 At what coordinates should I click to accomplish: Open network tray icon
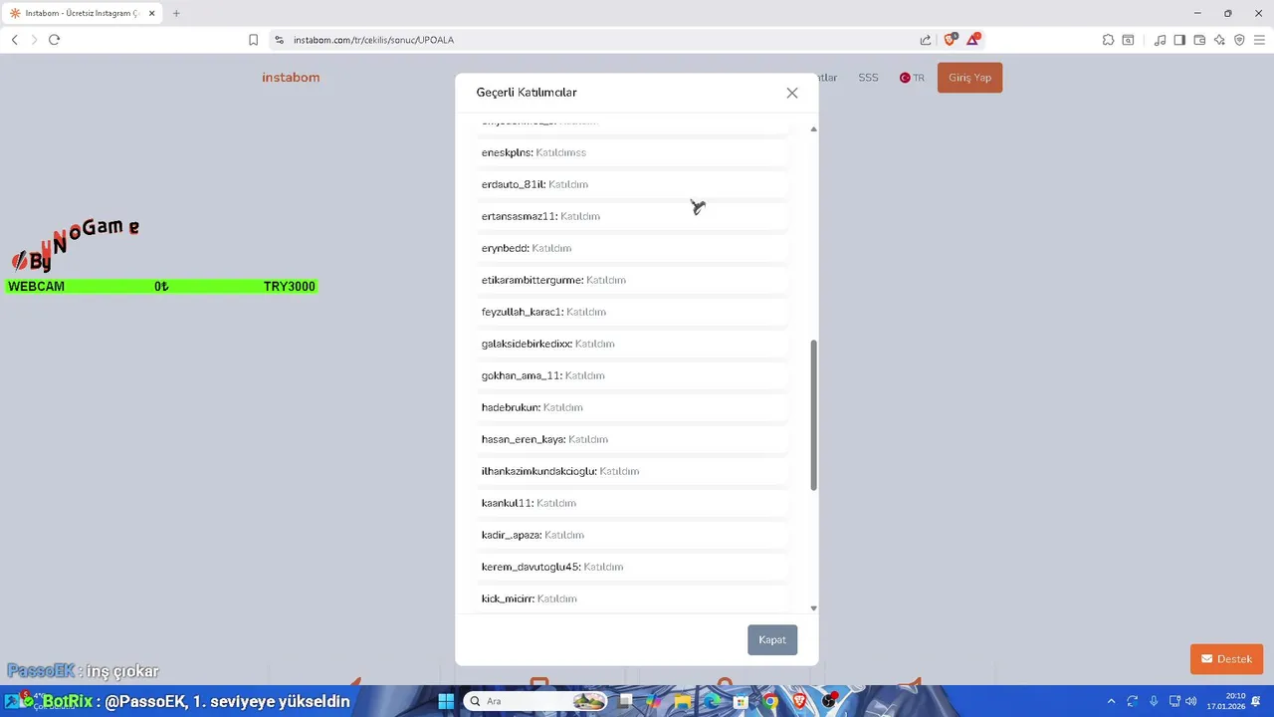1174,701
